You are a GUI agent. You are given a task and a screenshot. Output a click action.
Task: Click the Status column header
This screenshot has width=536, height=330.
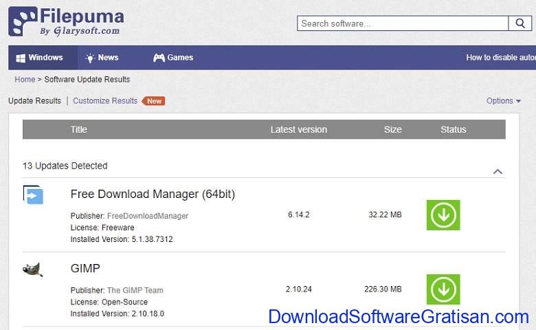pyautogui.click(x=454, y=130)
